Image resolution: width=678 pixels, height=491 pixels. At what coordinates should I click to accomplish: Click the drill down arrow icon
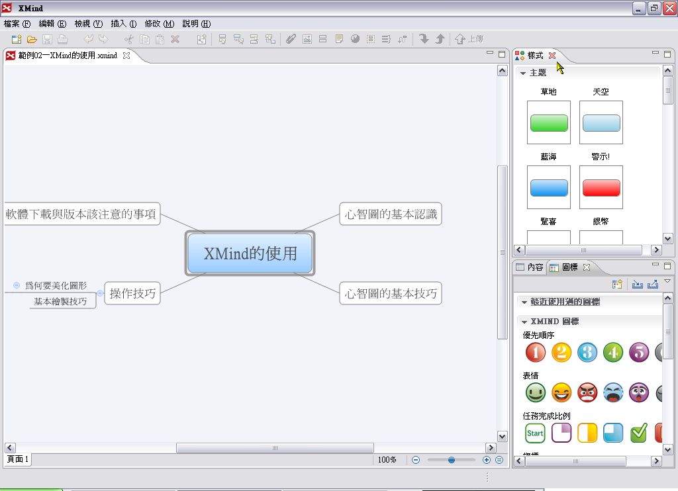424,39
